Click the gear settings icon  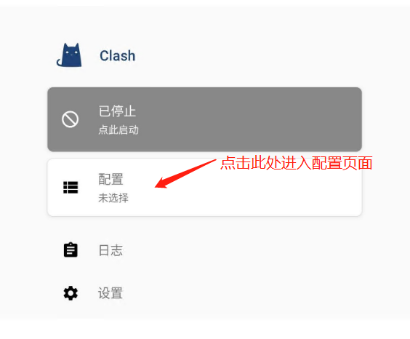click(71, 293)
